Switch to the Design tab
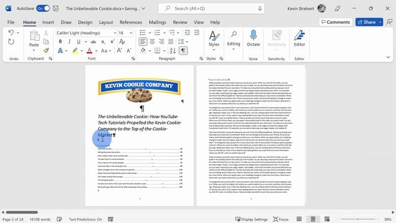The image size is (396, 223). tap(85, 22)
